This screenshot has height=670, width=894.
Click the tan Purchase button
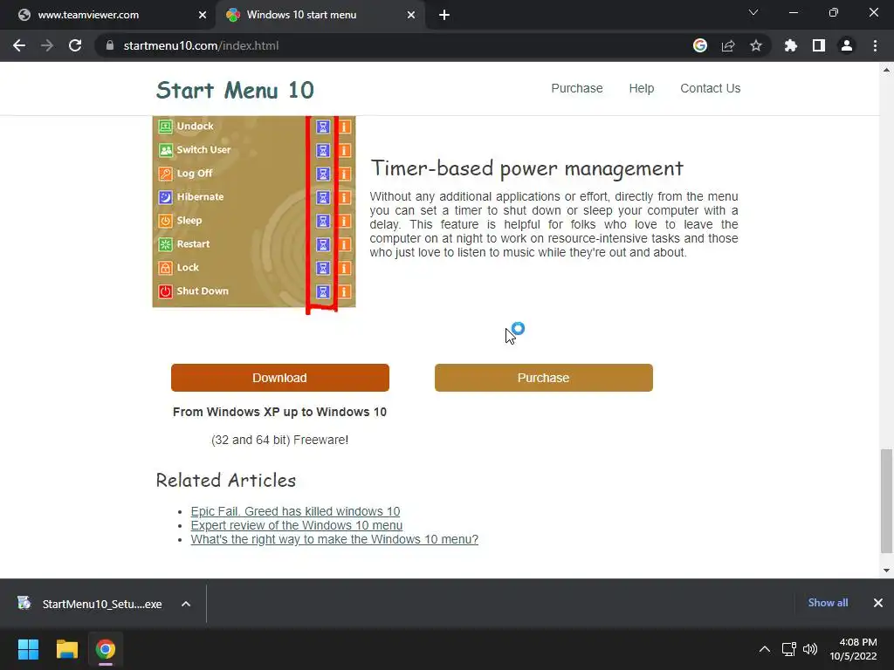pyautogui.click(x=543, y=378)
